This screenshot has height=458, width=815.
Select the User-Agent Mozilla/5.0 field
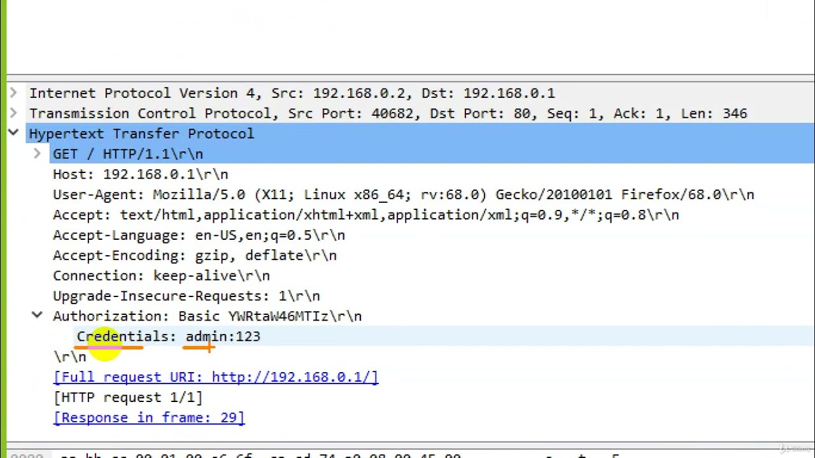click(x=404, y=195)
